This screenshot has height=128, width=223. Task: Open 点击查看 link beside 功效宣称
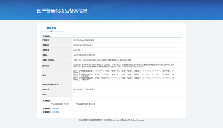pos(55,112)
